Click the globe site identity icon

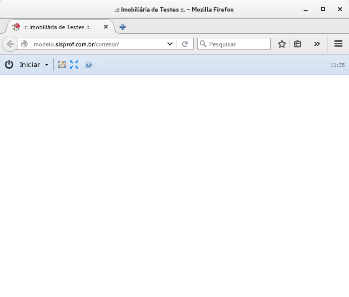click(24, 44)
